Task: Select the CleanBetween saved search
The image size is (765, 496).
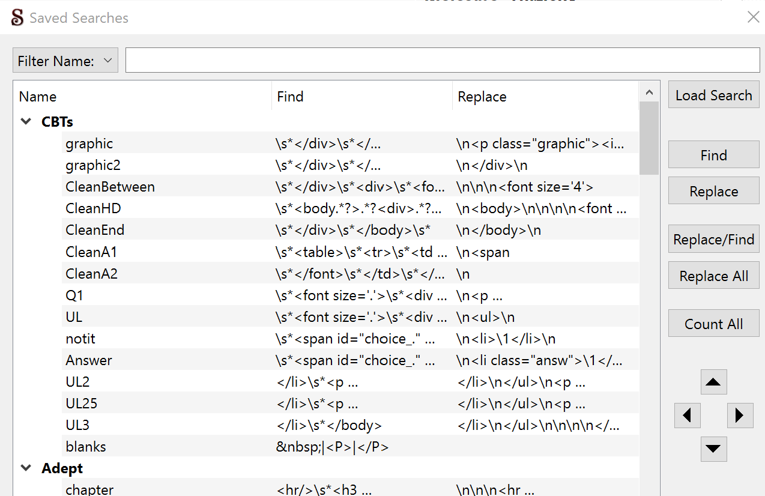Action: click(110, 187)
